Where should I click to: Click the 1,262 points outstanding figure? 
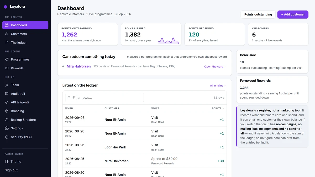click(x=69, y=35)
